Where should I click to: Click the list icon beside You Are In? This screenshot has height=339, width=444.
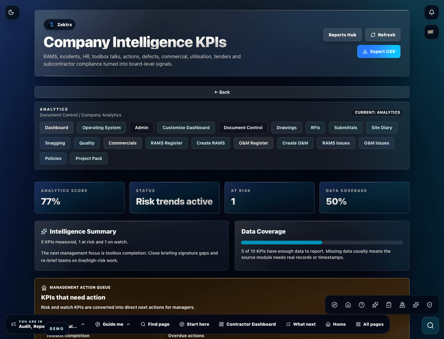(14, 324)
